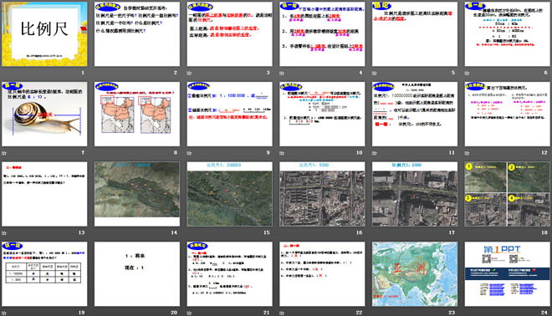Image resolution: width=552 pixels, height=316 pixels.
Task: Select slide 20 with sparse text
Action: (x=137, y=273)
